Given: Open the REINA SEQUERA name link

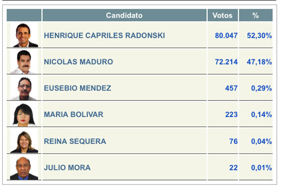Looking at the screenshot, I should click(75, 141).
